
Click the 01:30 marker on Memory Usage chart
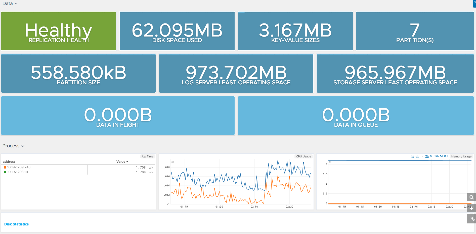378,207
